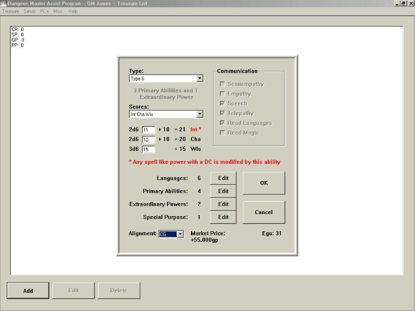Screen dimensions: 415x311
Task: Click the Int 2d6 roll input field
Action: click(148, 129)
